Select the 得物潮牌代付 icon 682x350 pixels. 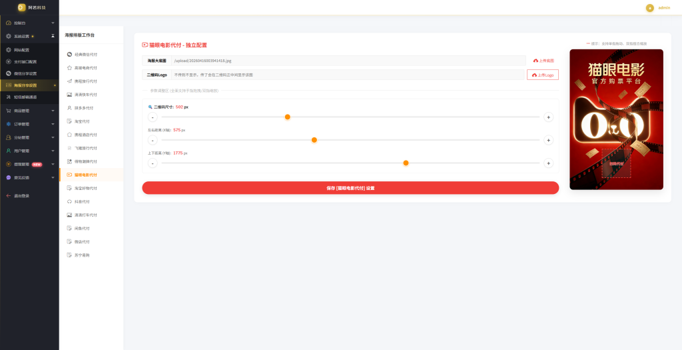pyautogui.click(x=69, y=161)
